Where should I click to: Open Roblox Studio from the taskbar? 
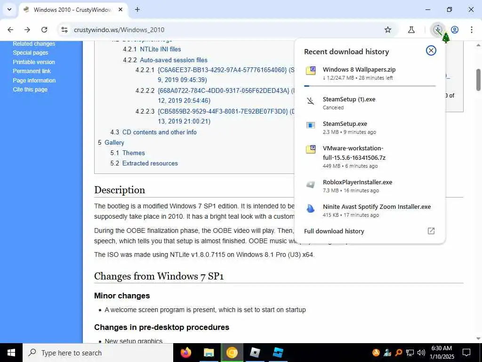[278, 353]
